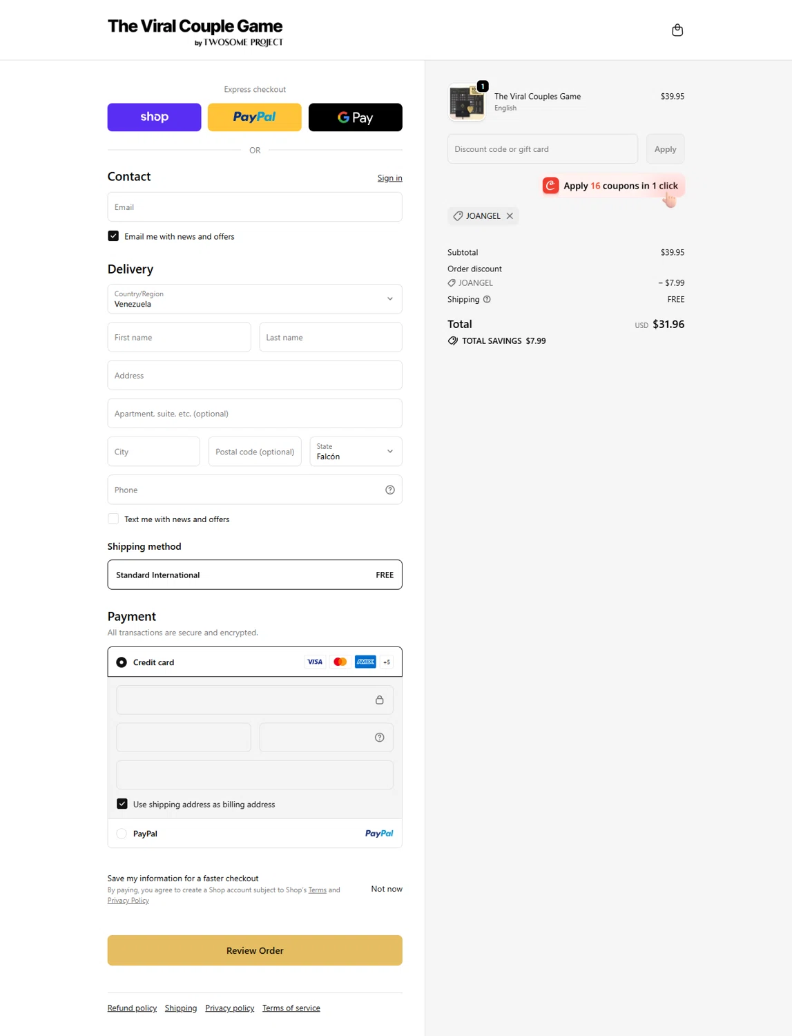Click the JOANGEL discount tag icon
Screen dimensions: 792x1036
coord(452,283)
